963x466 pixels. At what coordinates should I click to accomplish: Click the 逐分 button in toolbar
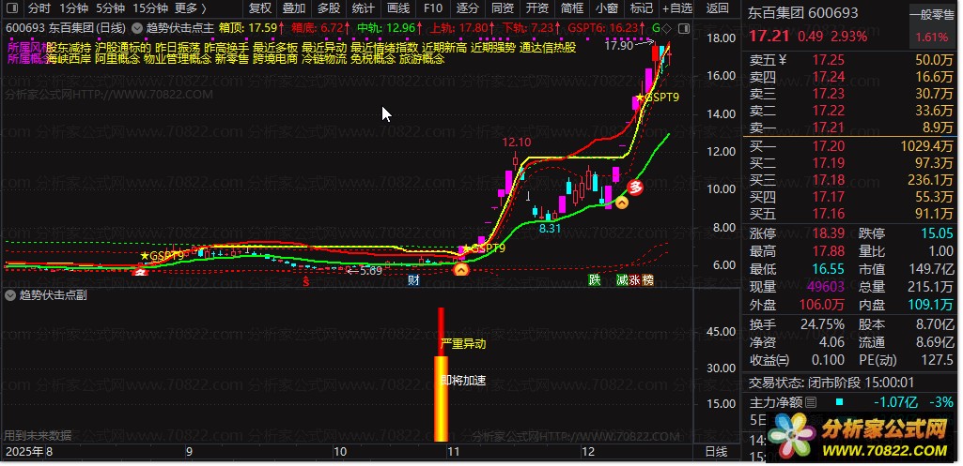tap(468, 8)
